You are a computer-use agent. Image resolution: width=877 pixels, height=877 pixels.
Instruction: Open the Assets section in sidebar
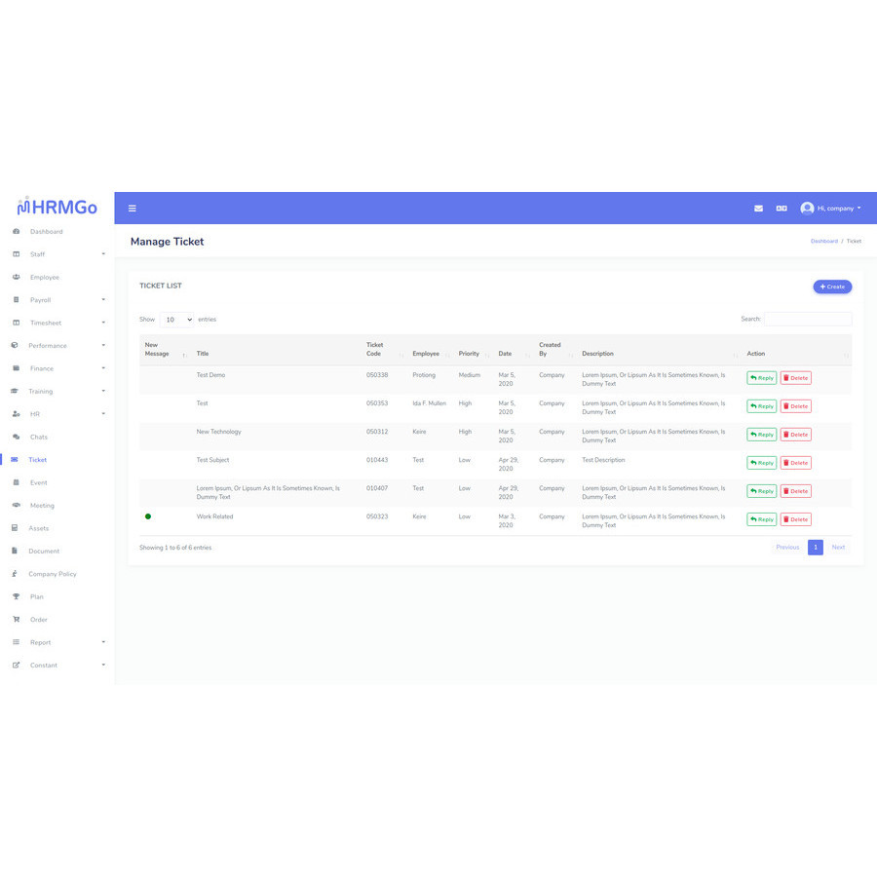(x=37, y=527)
